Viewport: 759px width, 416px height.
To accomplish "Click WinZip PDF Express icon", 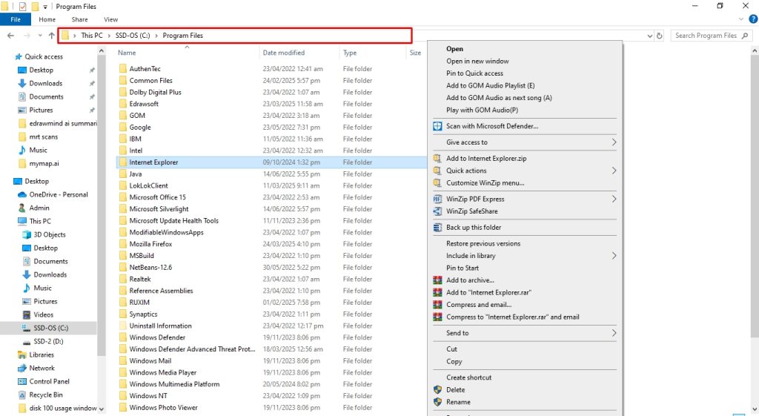I will click(x=437, y=199).
